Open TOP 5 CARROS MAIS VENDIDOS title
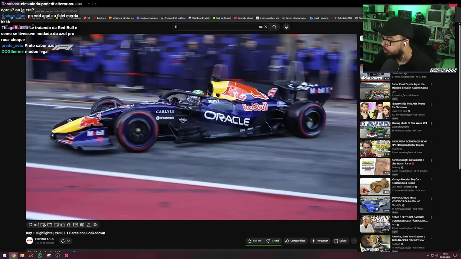This screenshot has height=259, width=461. point(407,199)
